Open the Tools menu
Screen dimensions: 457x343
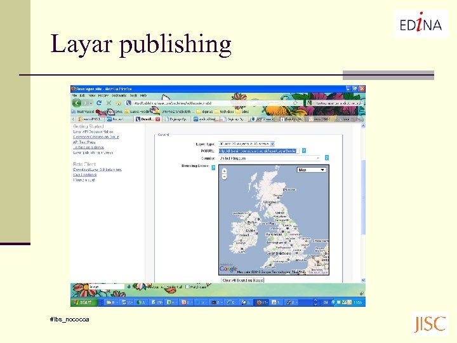coord(133,95)
